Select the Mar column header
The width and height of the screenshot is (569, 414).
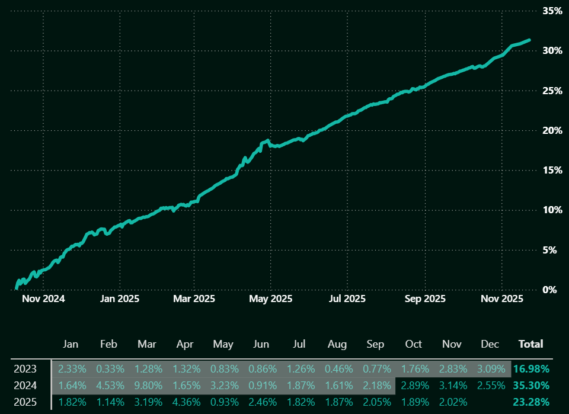pos(147,344)
